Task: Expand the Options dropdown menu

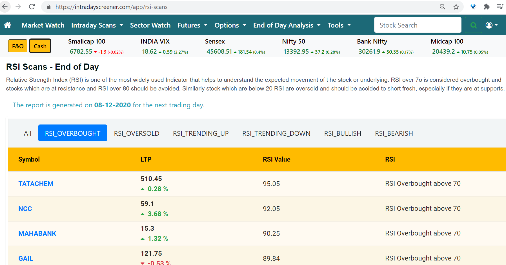Action: click(x=230, y=25)
